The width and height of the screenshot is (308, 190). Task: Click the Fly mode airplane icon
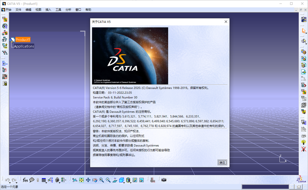tap(74, 180)
